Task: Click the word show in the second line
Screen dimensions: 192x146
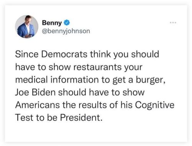Action: (60, 67)
